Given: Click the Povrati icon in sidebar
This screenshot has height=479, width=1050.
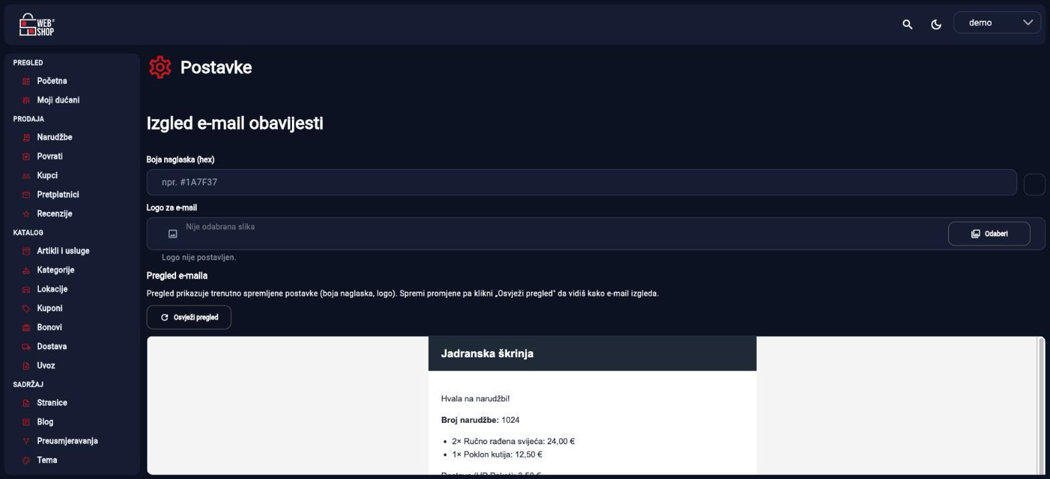Looking at the screenshot, I should pos(26,157).
